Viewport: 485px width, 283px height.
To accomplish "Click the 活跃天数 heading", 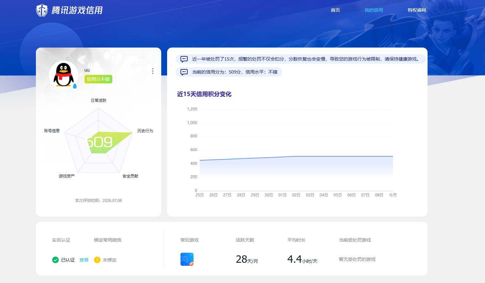I will coord(245,240).
